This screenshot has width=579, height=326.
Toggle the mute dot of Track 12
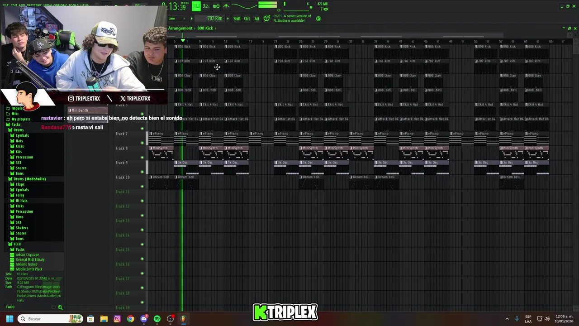(142, 216)
